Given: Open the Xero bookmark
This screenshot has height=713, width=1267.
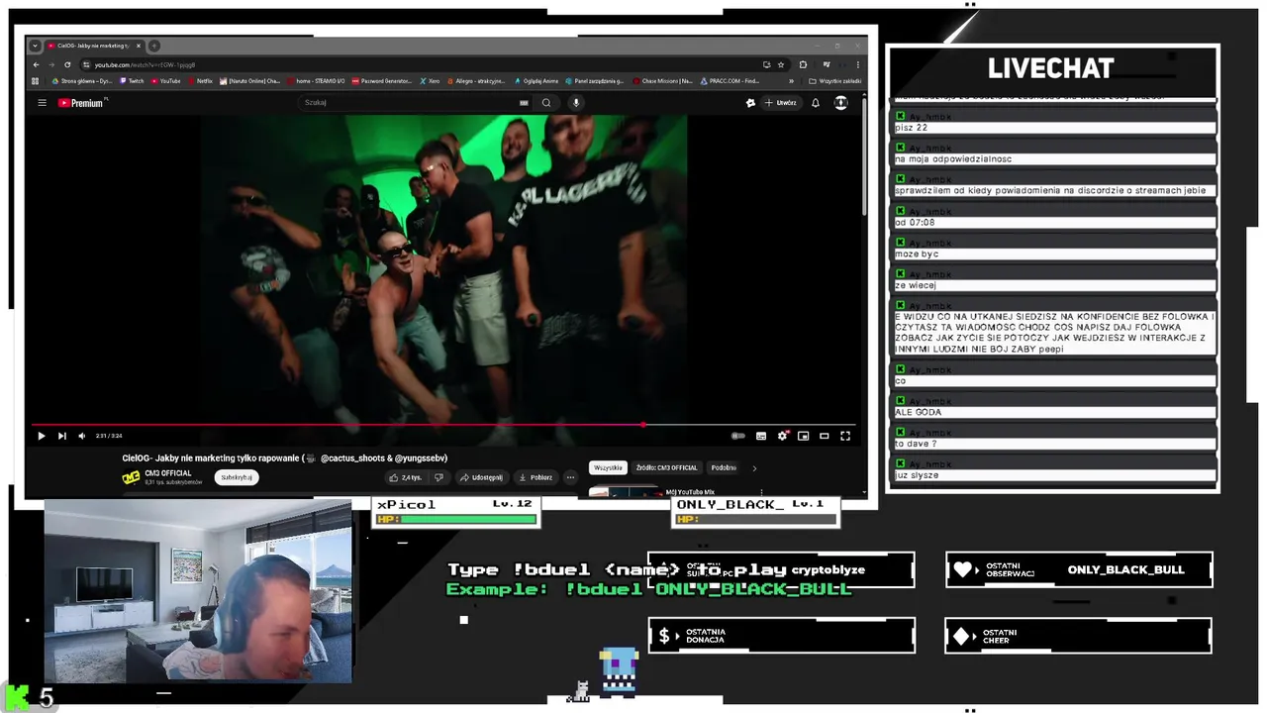Looking at the screenshot, I should click(430, 81).
